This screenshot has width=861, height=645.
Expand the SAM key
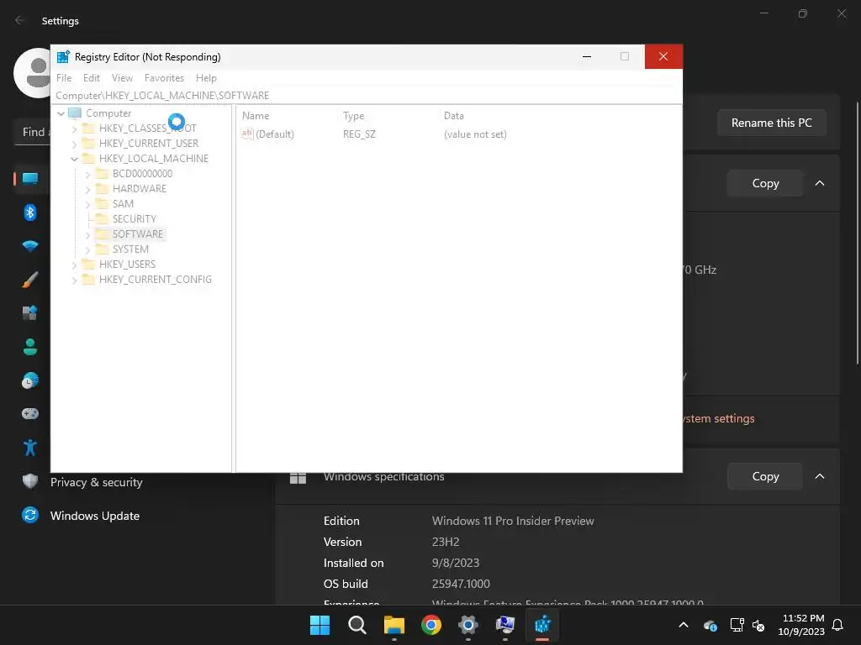click(87, 205)
